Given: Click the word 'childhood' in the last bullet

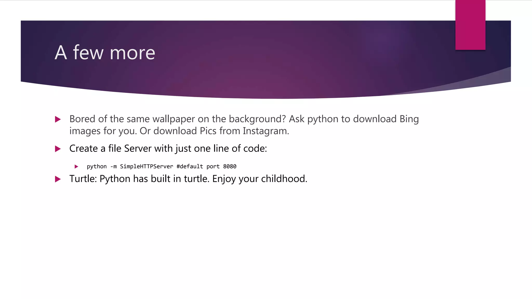Looking at the screenshot, I should point(283,179).
